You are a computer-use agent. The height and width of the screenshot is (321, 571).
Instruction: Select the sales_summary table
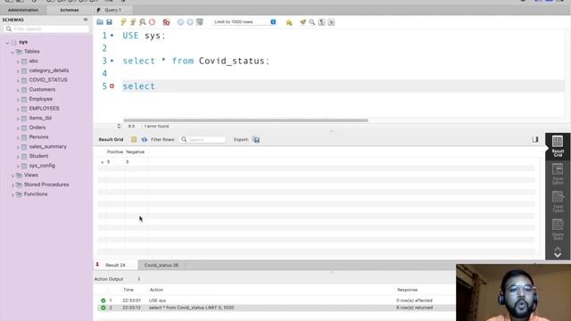point(47,146)
